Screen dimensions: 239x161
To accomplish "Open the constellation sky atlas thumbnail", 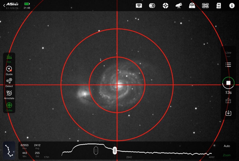I will coord(9,150).
